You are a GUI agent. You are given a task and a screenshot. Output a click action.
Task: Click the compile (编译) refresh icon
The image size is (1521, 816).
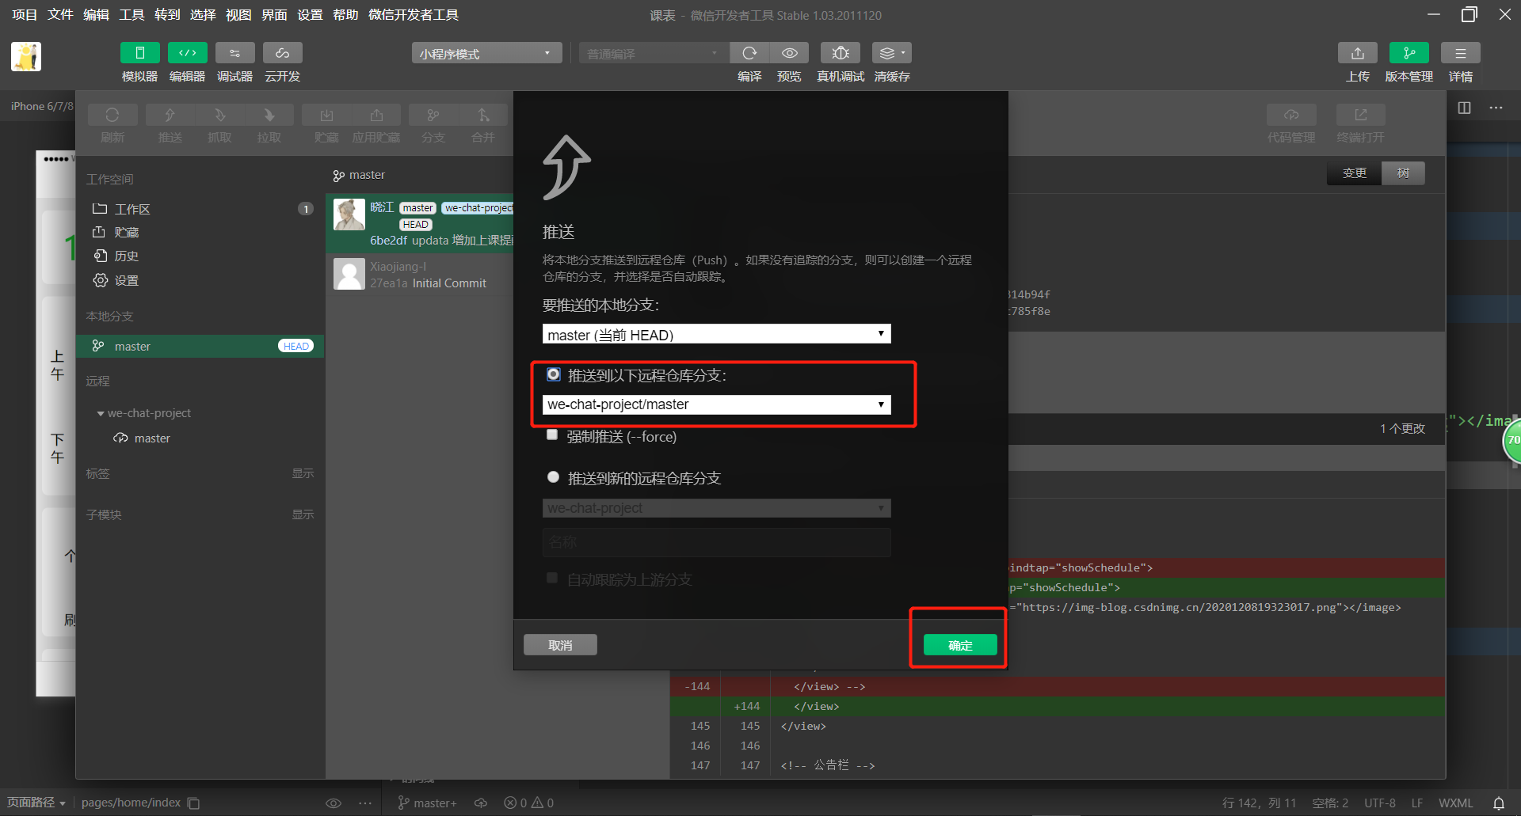[x=749, y=53]
